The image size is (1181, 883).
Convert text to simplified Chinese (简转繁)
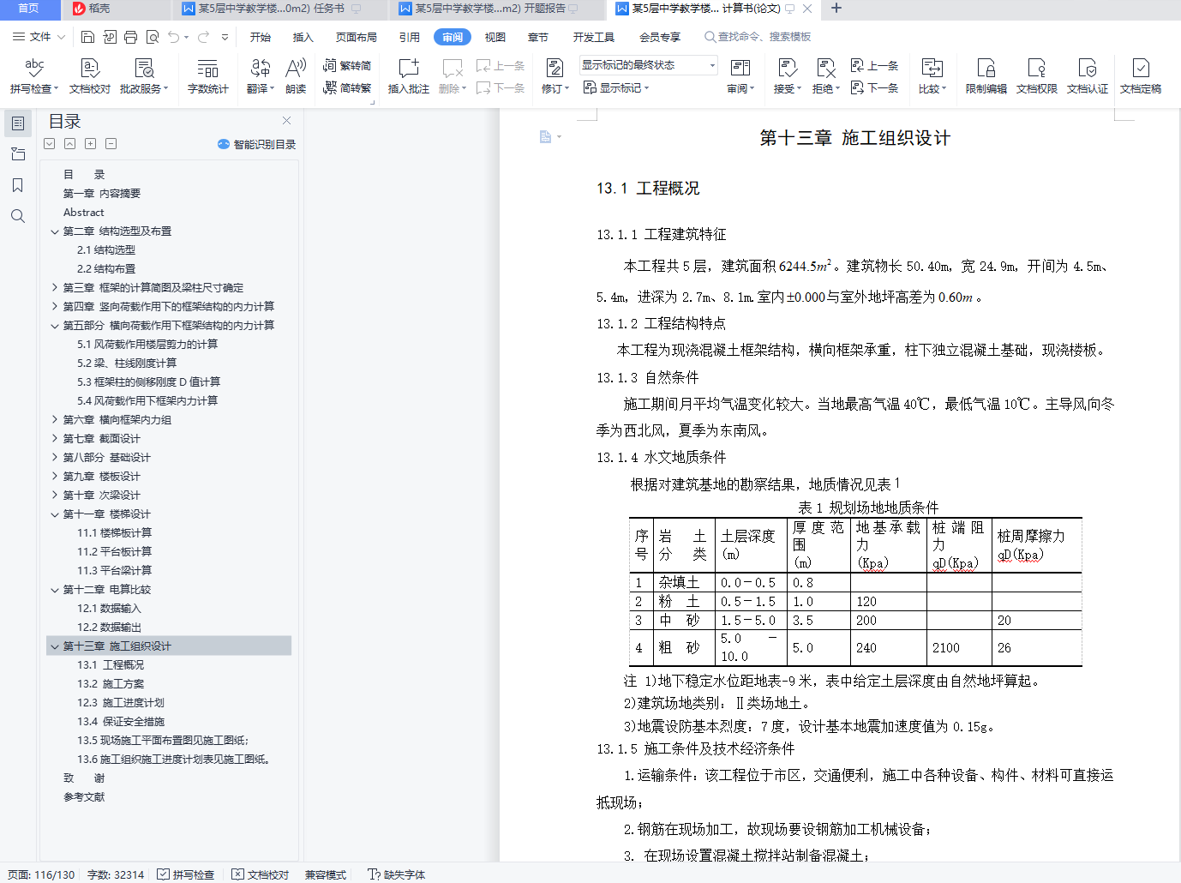coord(347,87)
